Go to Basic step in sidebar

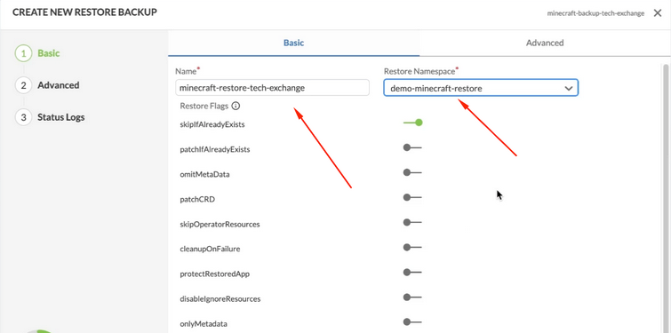coord(49,53)
